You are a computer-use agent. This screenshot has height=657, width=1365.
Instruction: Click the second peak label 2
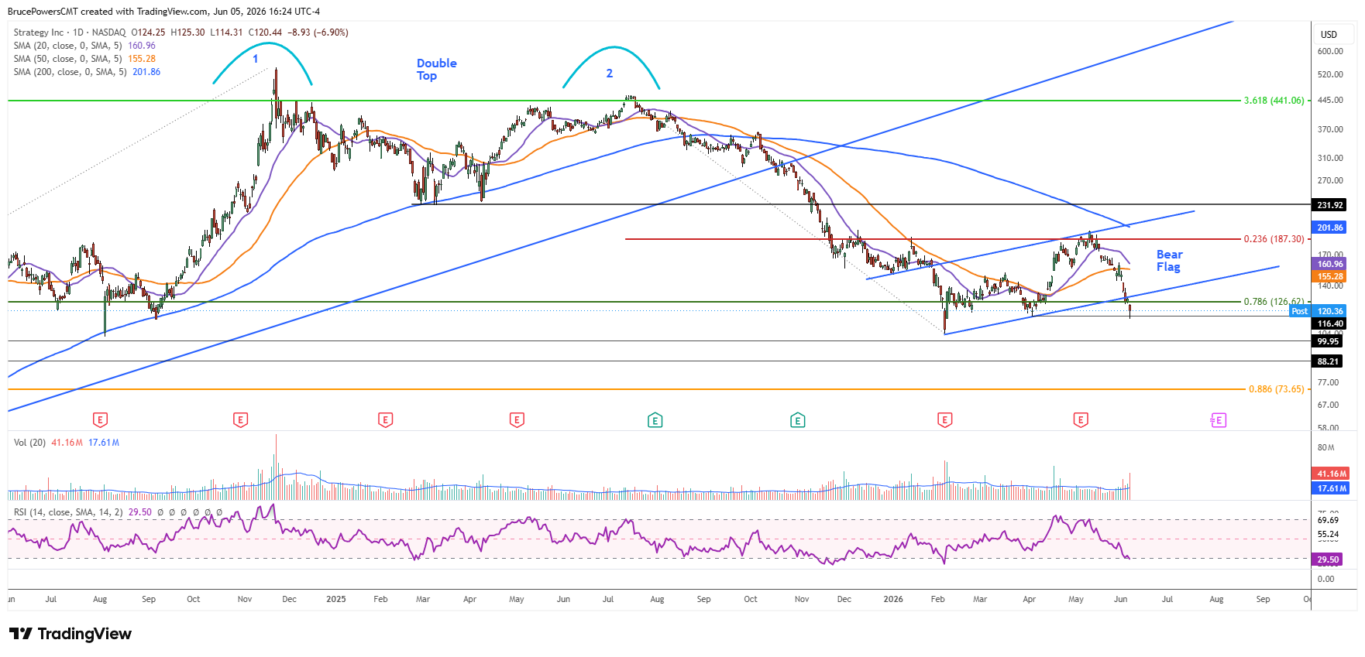(610, 74)
